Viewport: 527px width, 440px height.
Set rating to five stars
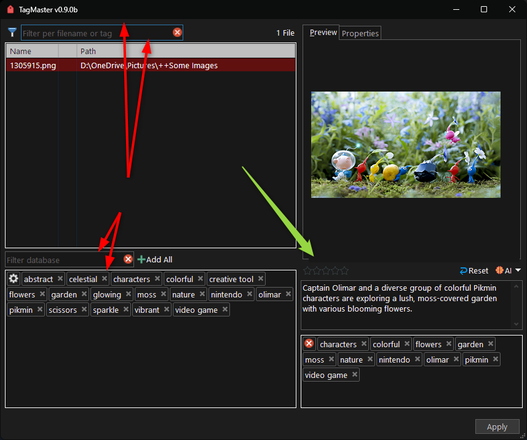tap(344, 270)
